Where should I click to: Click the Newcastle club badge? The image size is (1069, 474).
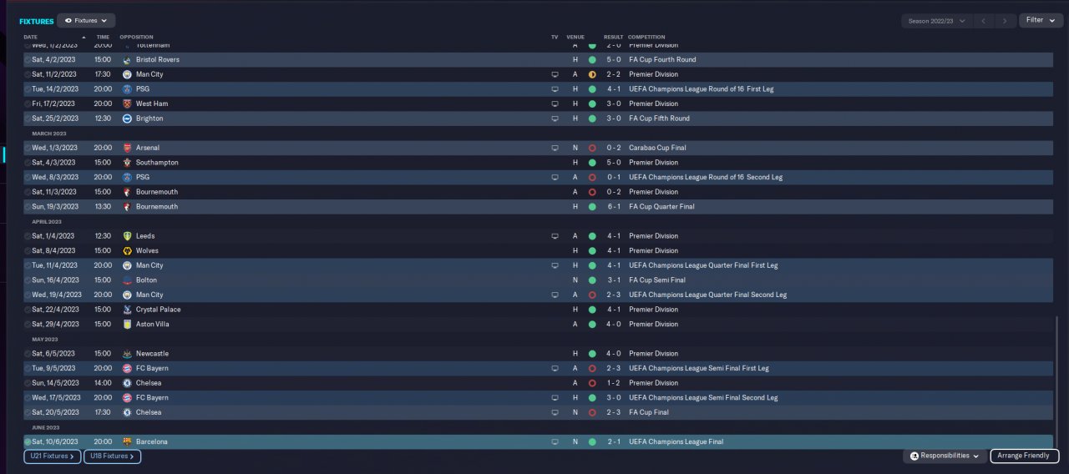(127, 354)
